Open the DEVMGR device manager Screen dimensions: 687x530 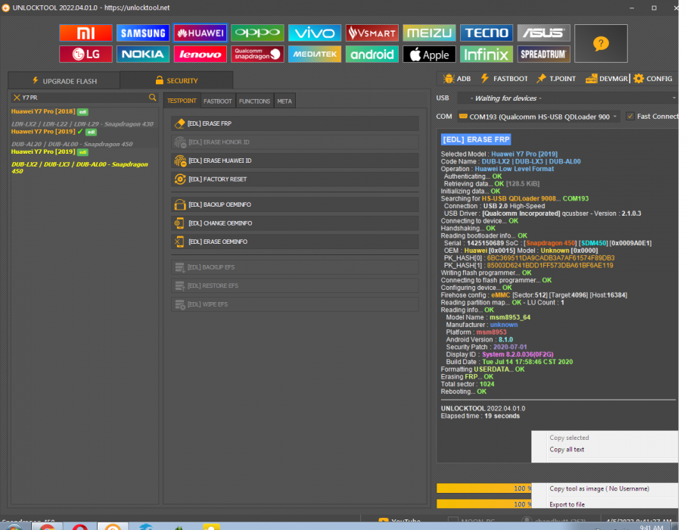[x=607, y=79]
